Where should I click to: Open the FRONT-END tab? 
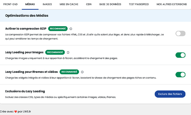tap(10, 4)
